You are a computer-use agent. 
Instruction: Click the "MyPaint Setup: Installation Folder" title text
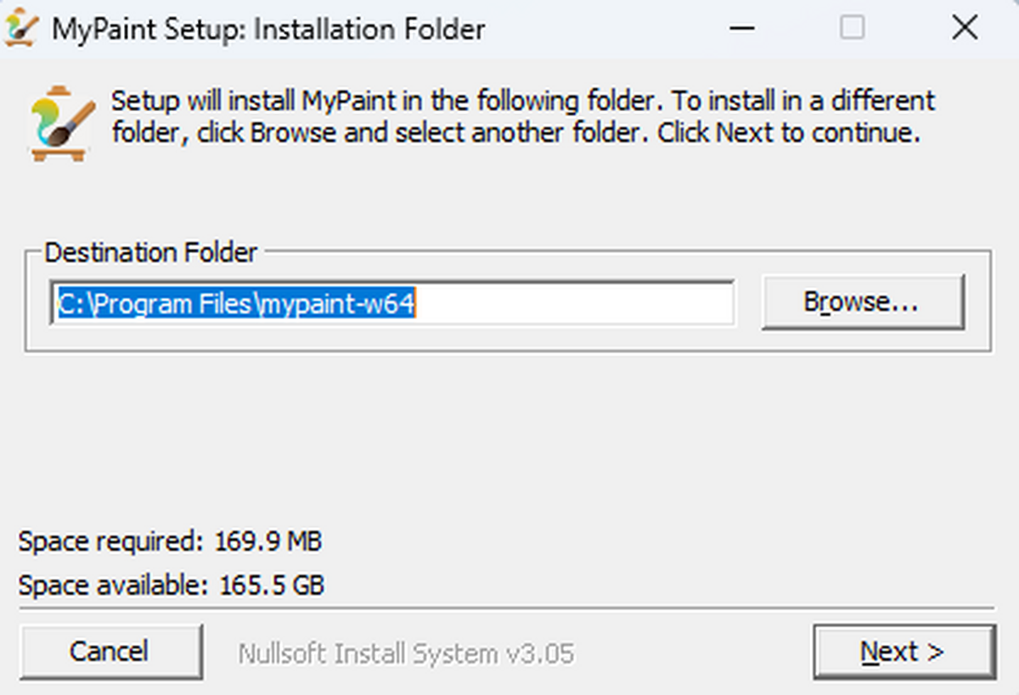pos(268,30)
